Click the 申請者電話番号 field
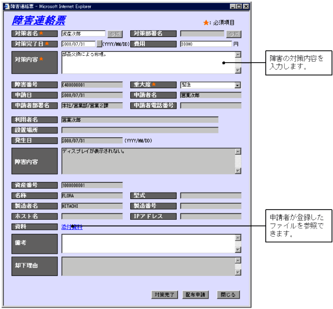 [x=211, y=106]
